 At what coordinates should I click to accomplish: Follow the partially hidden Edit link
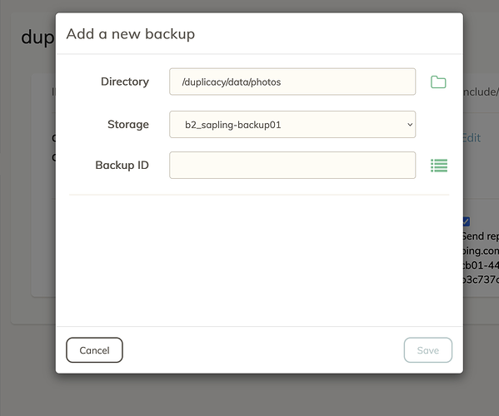pos(472,138)
